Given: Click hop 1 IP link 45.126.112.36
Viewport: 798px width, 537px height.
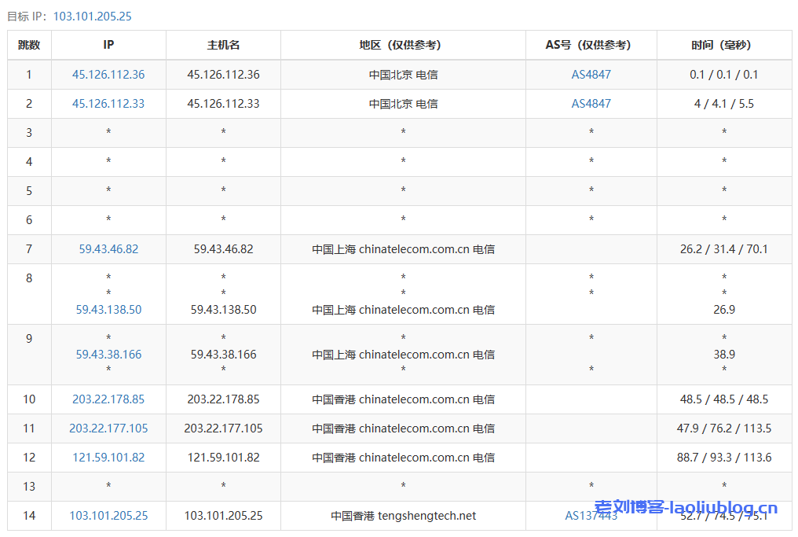Looking at the screenshot, I should click(108, 74).
